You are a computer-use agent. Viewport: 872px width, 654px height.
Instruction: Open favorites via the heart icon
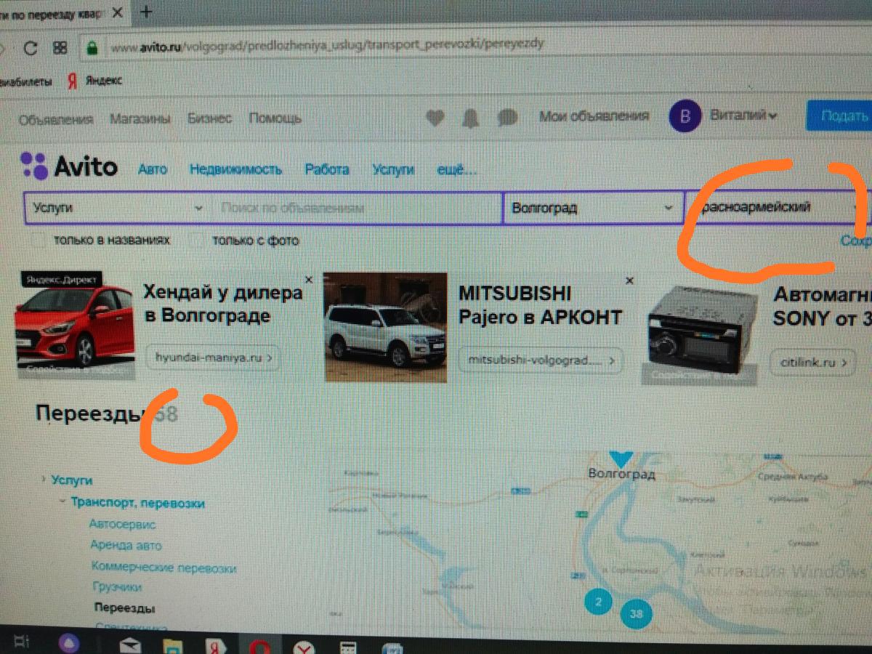(435, 118)
